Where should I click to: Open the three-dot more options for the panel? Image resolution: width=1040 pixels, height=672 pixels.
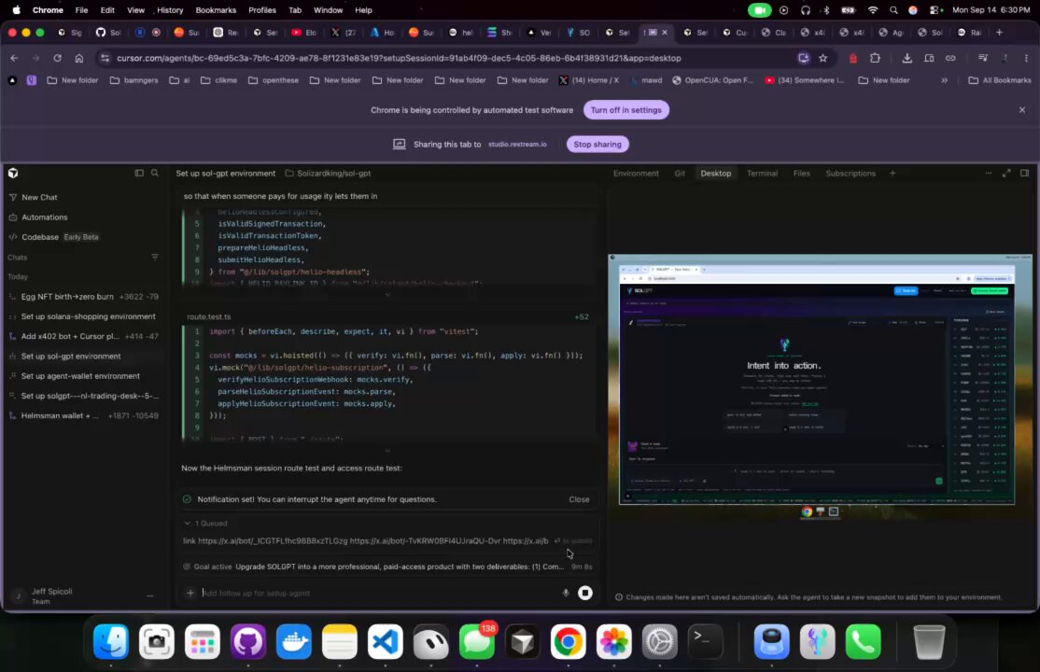point(989,174)
